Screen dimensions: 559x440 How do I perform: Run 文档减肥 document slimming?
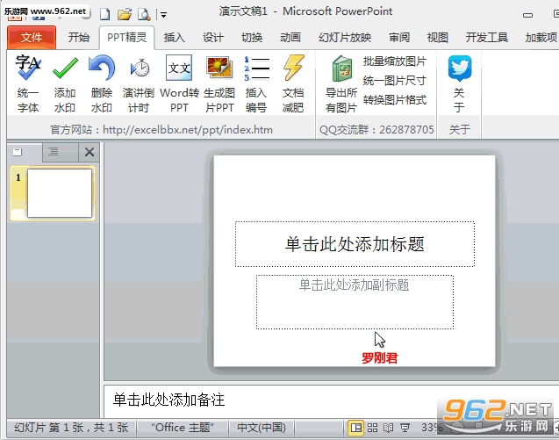[293, 83]
